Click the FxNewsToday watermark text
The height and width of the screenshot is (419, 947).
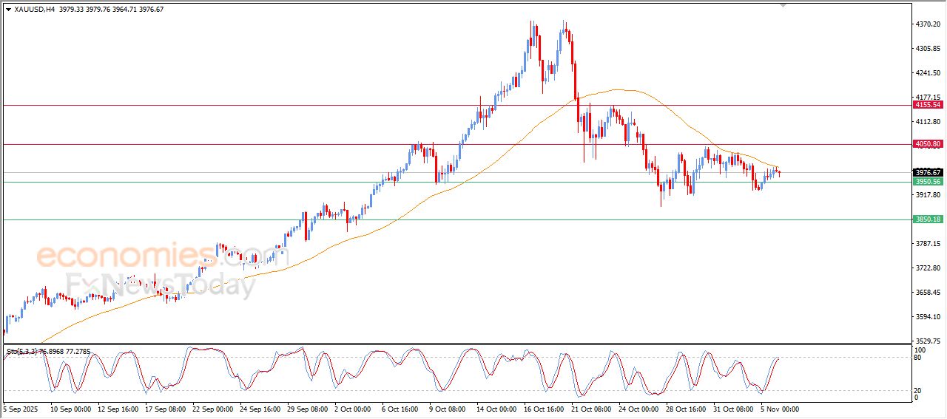point(161,285)
